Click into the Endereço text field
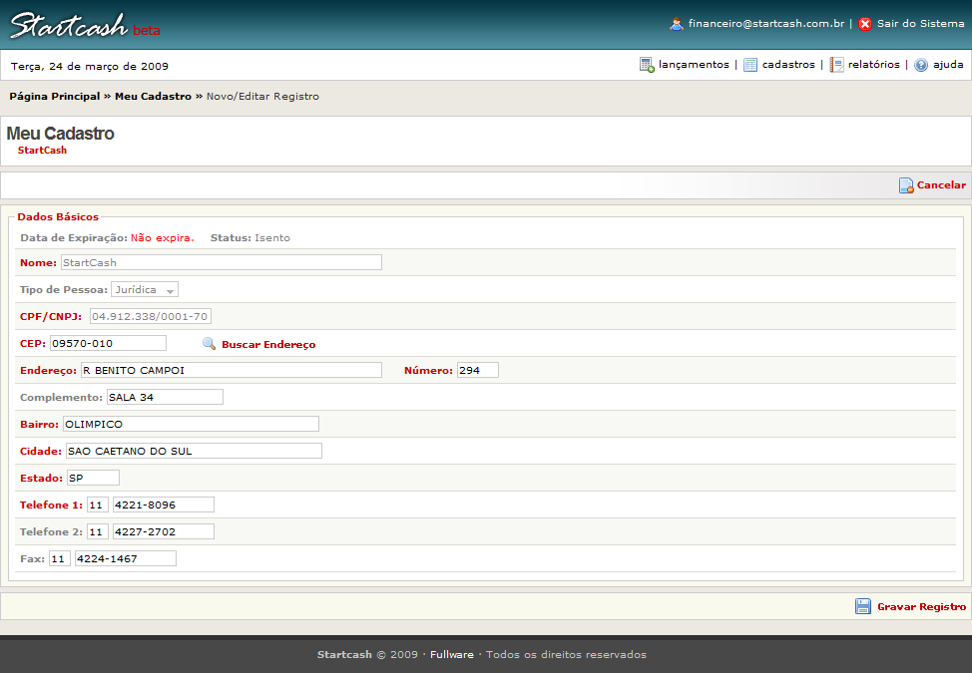 [x=231, y=370]
